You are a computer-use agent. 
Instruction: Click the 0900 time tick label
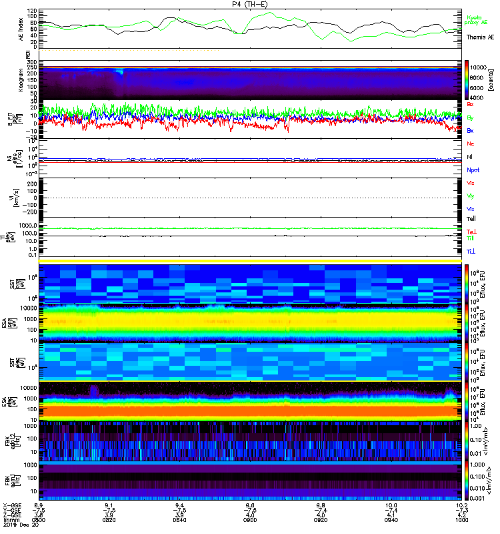250,521
